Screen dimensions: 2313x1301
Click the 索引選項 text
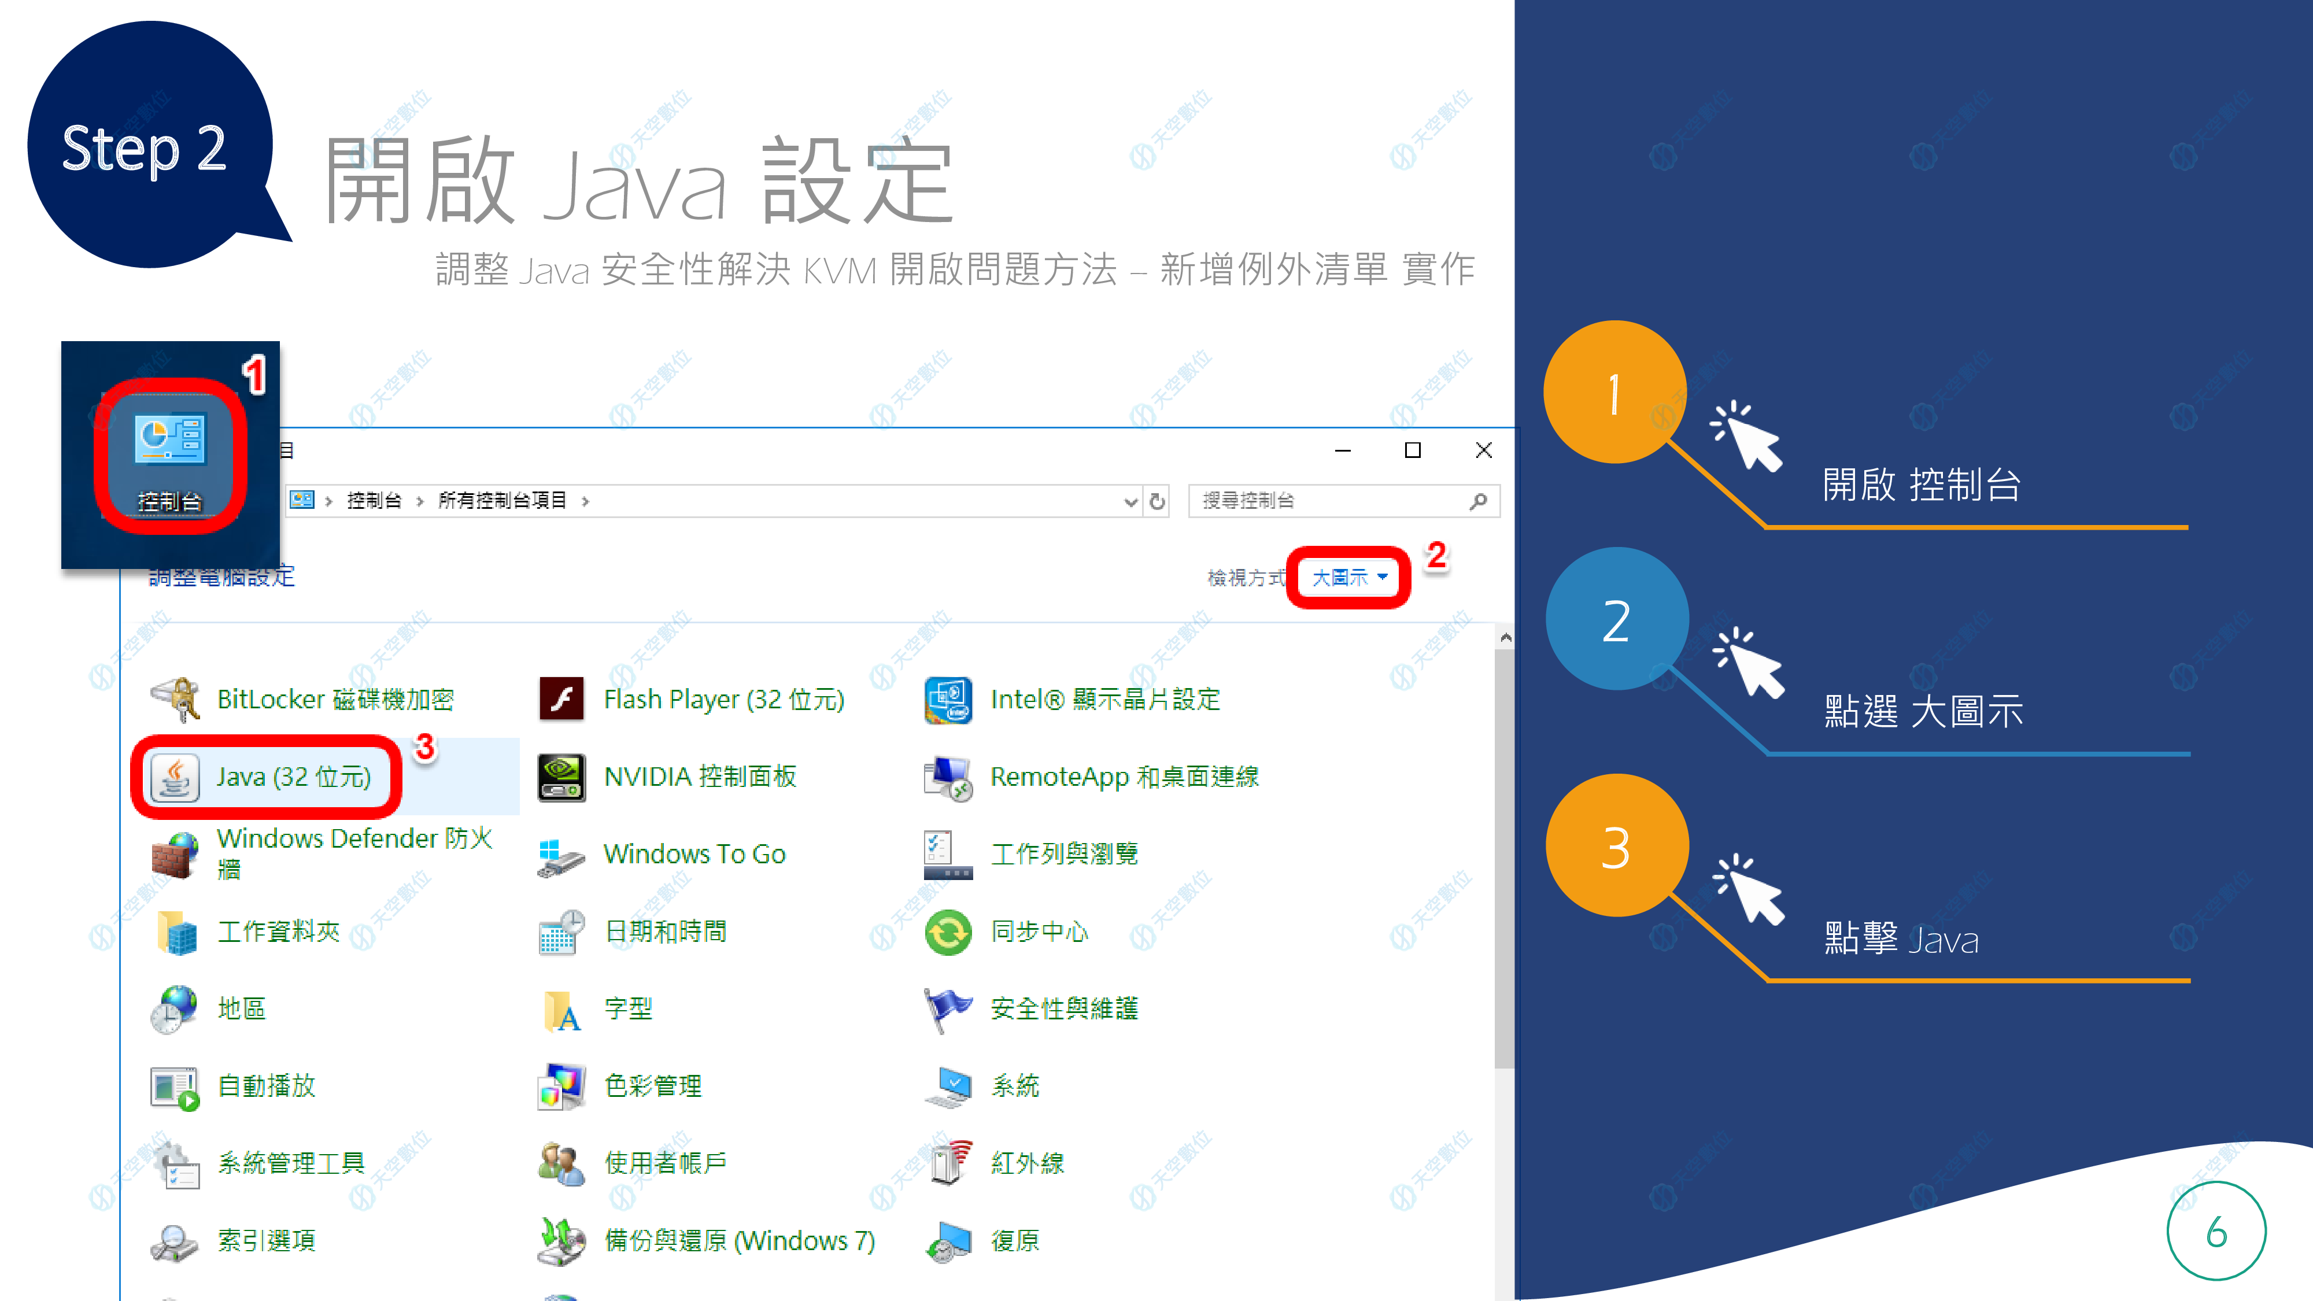click(x=267, y=1241)
